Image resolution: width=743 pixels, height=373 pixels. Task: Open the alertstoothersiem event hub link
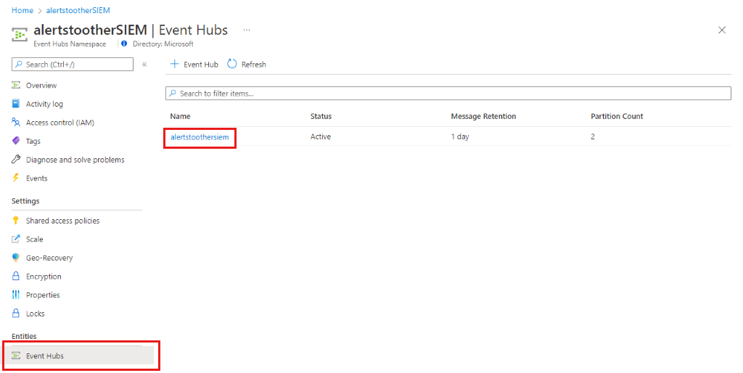coord(200,137)
